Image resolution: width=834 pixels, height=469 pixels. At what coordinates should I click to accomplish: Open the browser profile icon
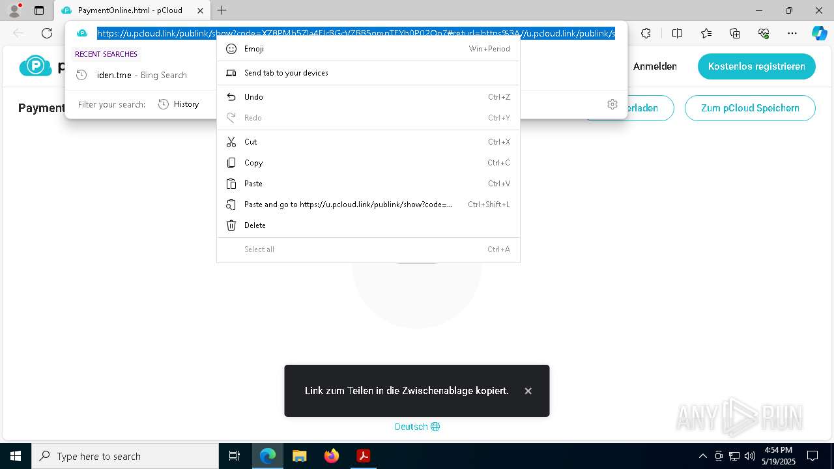click(14, 10)
